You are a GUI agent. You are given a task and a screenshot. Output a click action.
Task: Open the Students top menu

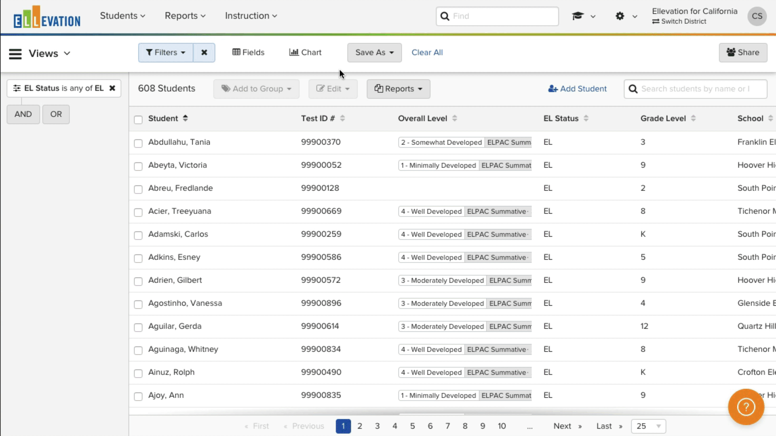click(122, 16)
